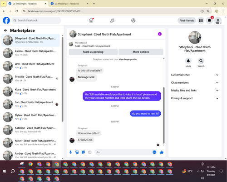Bookmark this page with the star icon
The height and width of the screenshot is (182, 227).
[208, 11]
